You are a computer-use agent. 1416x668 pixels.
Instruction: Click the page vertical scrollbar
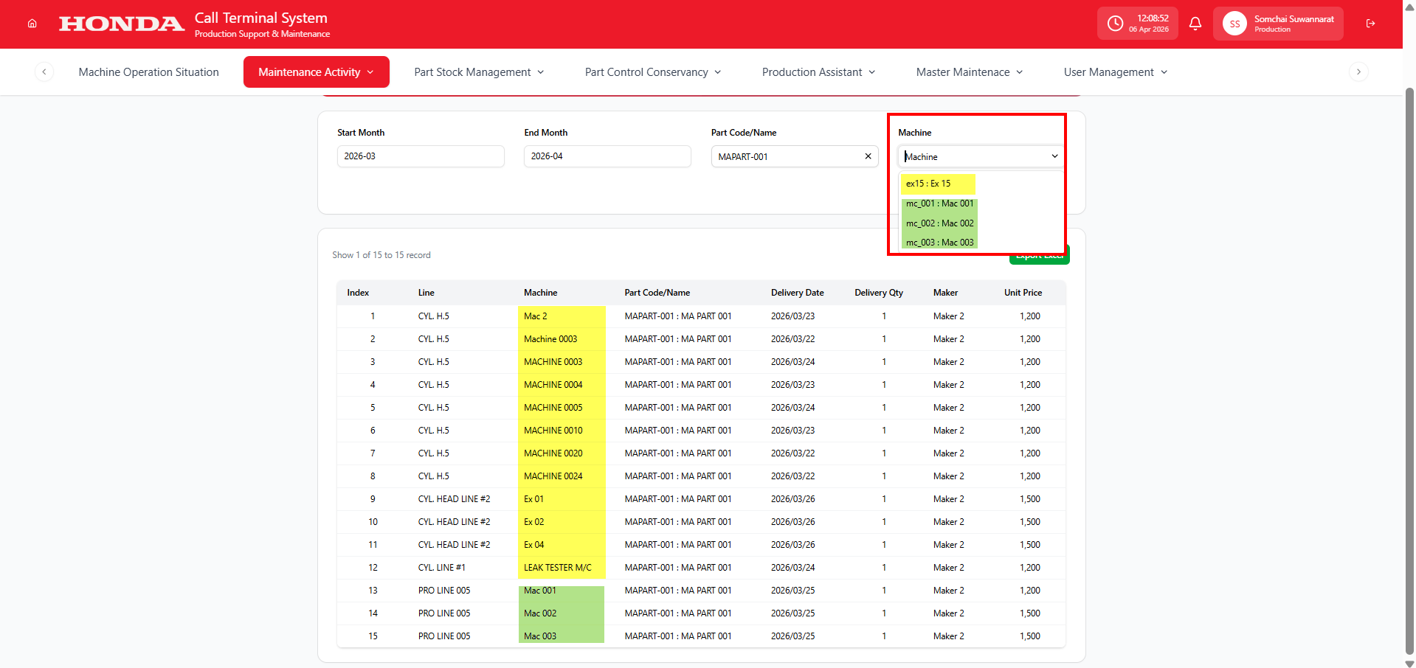tap(1409, 369)
